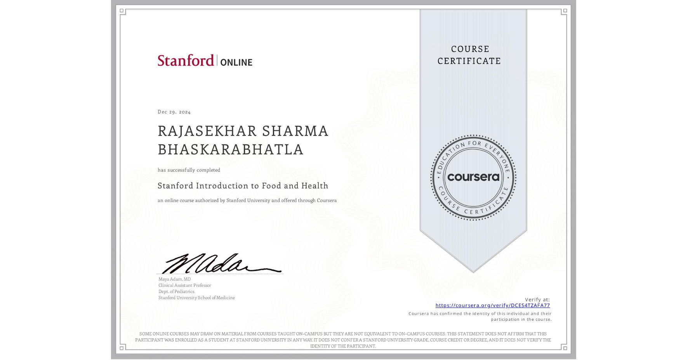Click 'Stanford University School of Medicine' text
688x360 pixels.
196,298
